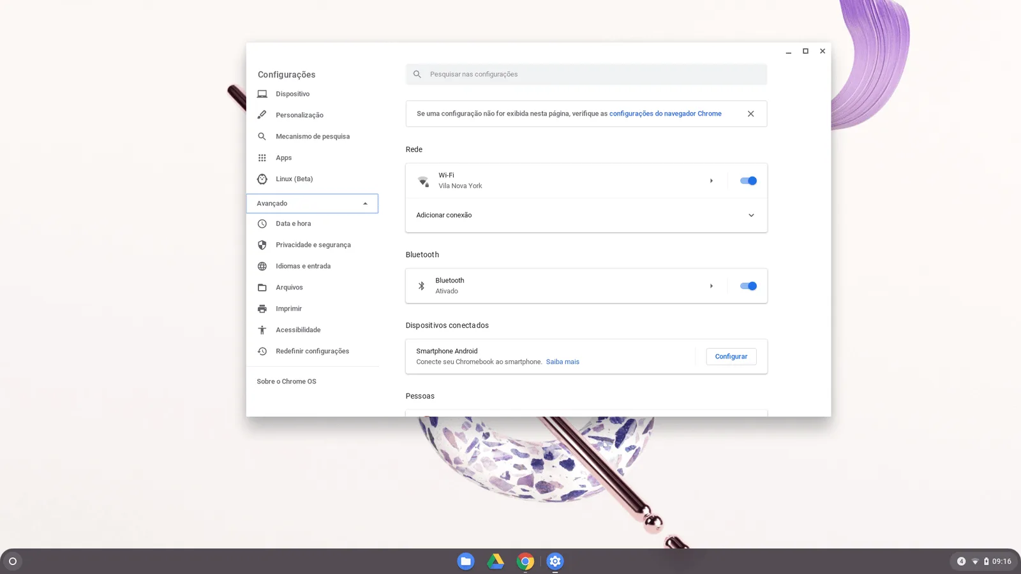Click the Mecanismo de pesquisa magnifier icon
The image size is (1021, 574).
point(262,136)
